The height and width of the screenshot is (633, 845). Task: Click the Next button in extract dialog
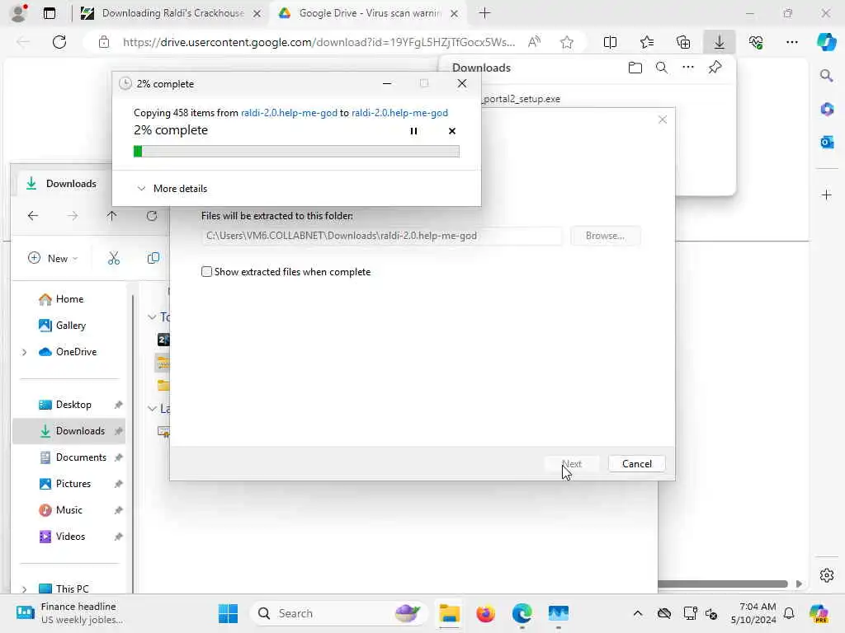pyautogui.click(x=571, y=463)
